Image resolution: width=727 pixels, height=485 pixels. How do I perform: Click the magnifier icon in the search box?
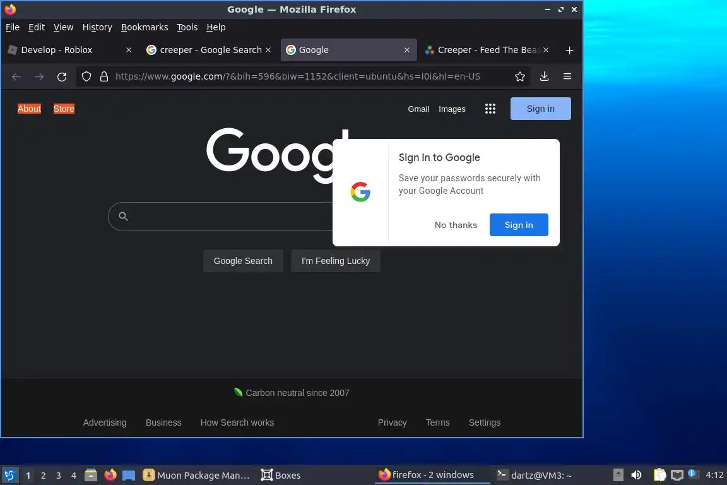(x=123, y=216)
